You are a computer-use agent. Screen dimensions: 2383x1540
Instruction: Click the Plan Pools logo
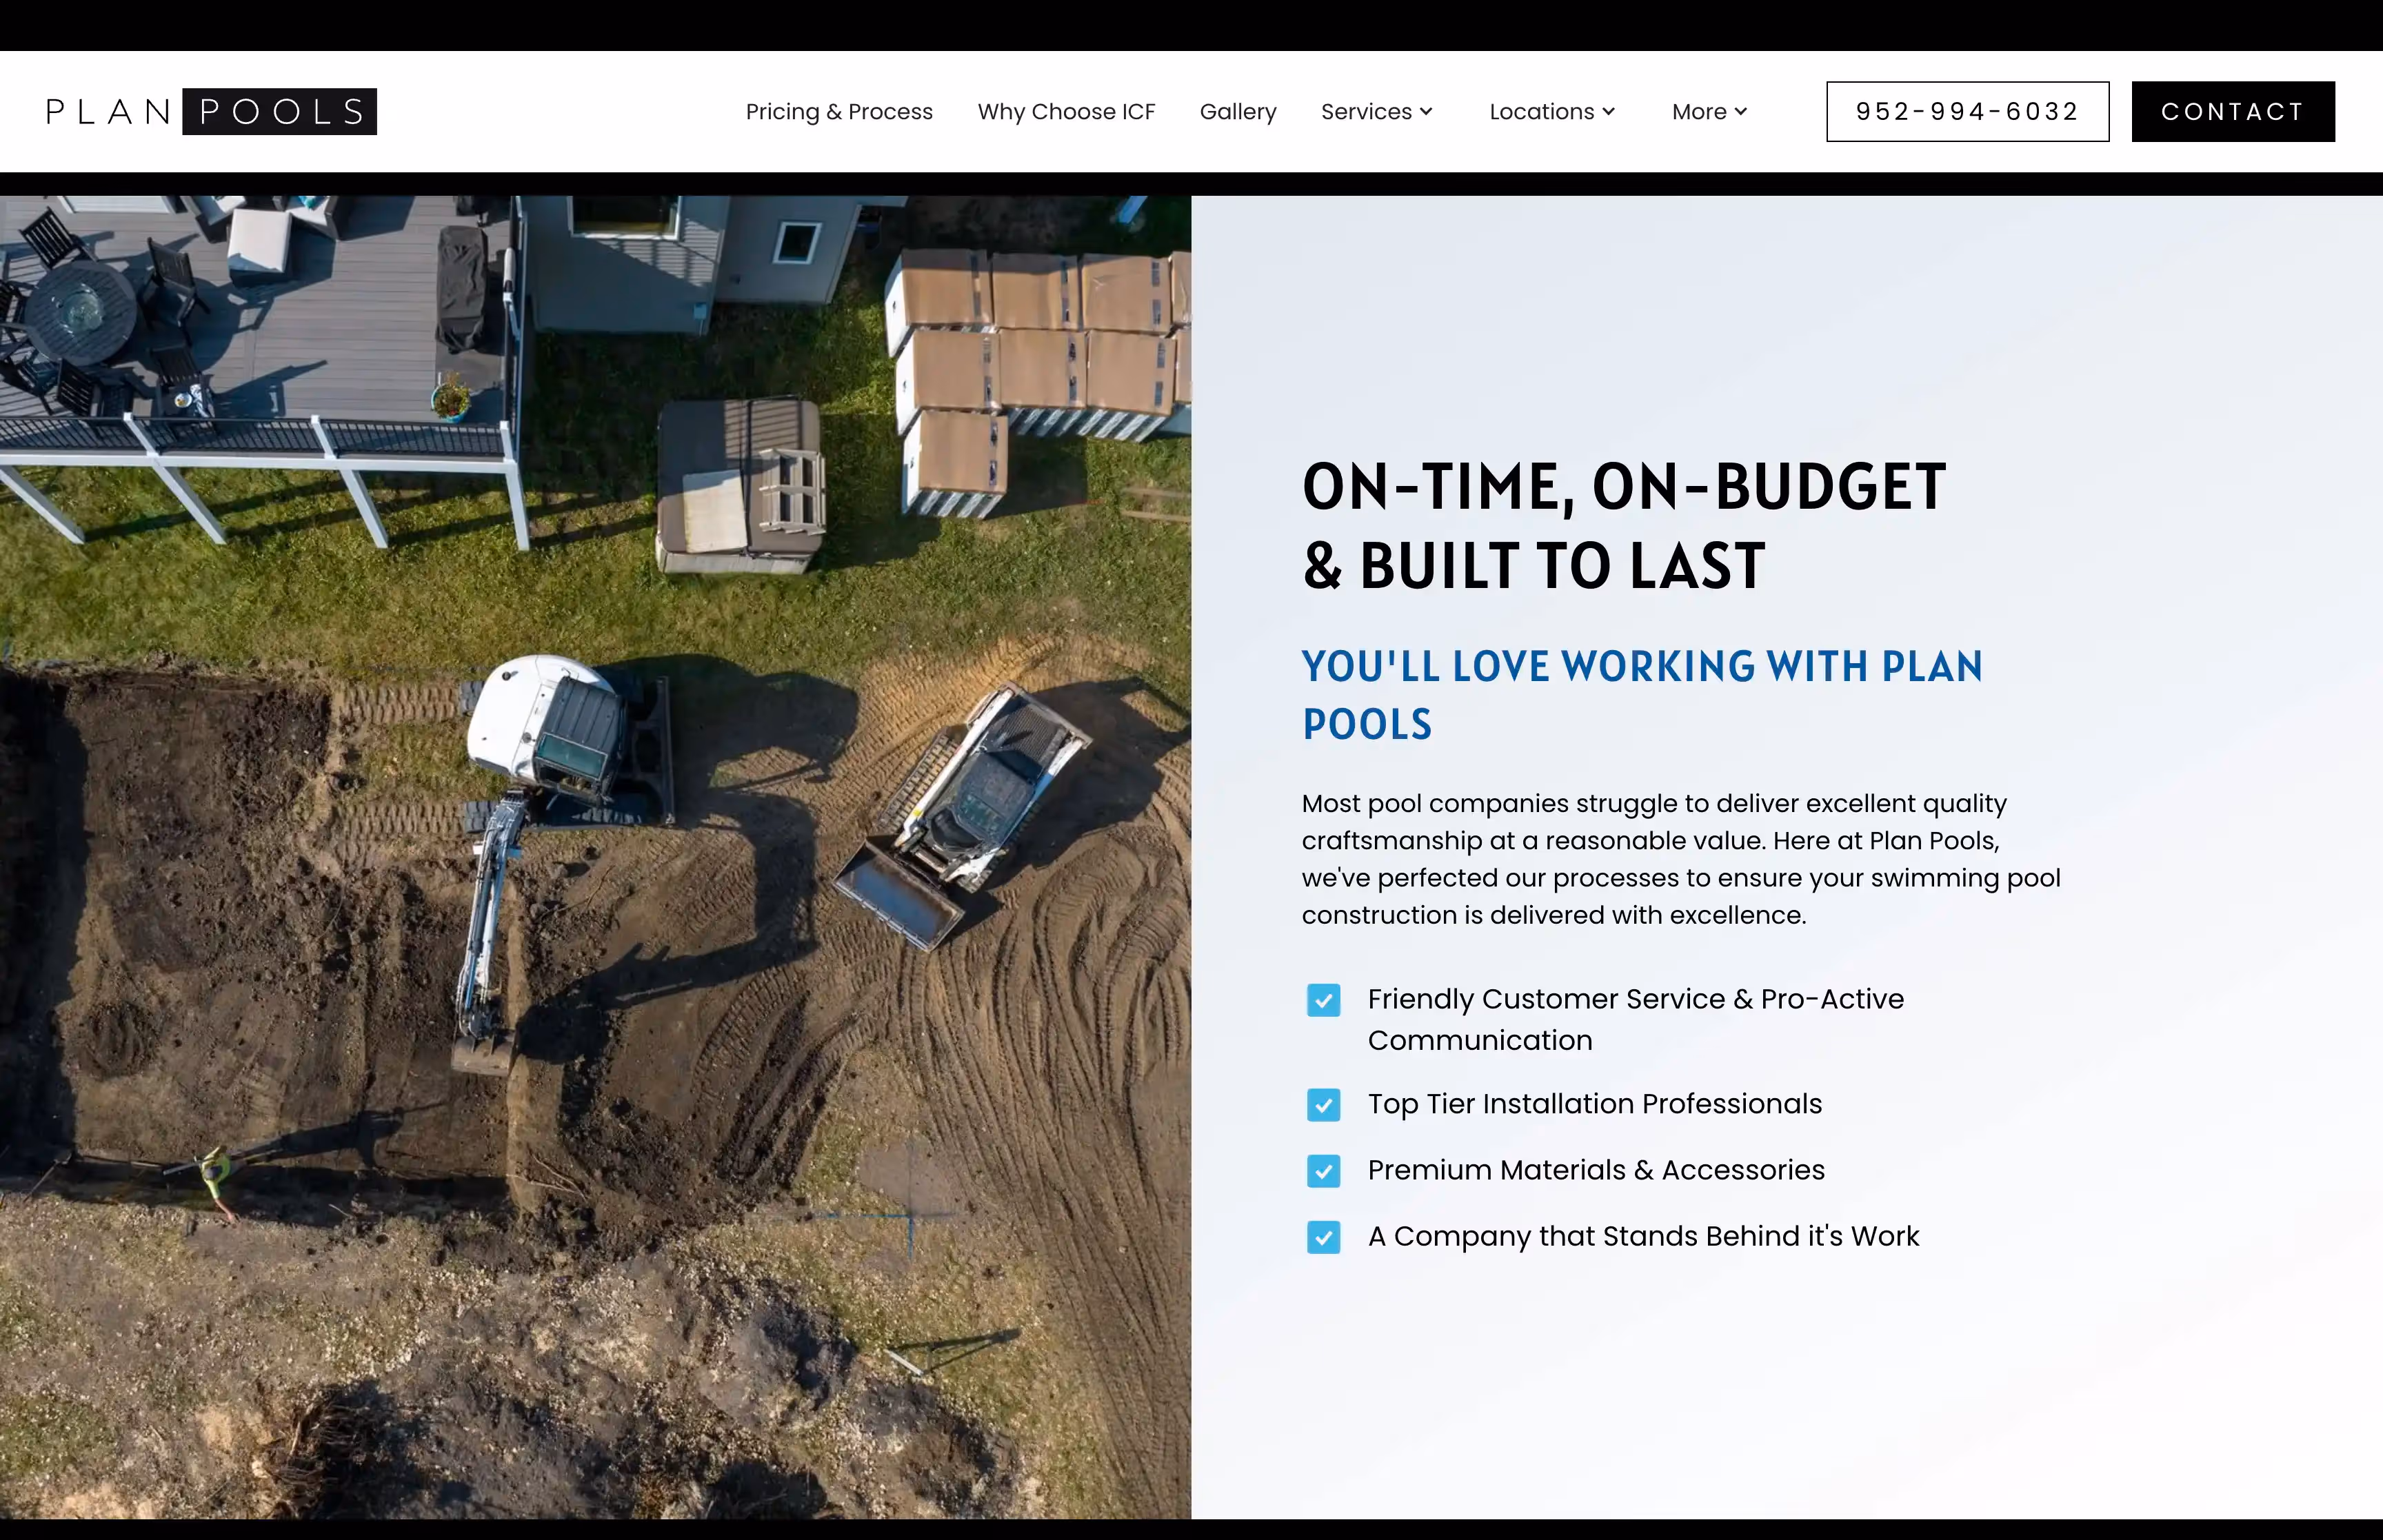pos(211,111)
